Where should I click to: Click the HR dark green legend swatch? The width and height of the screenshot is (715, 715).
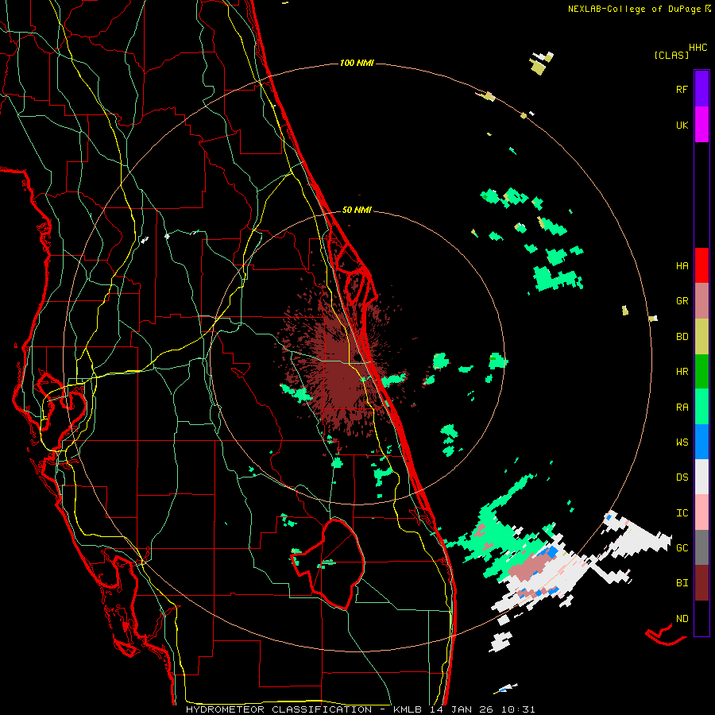click(x=701, y=372)
